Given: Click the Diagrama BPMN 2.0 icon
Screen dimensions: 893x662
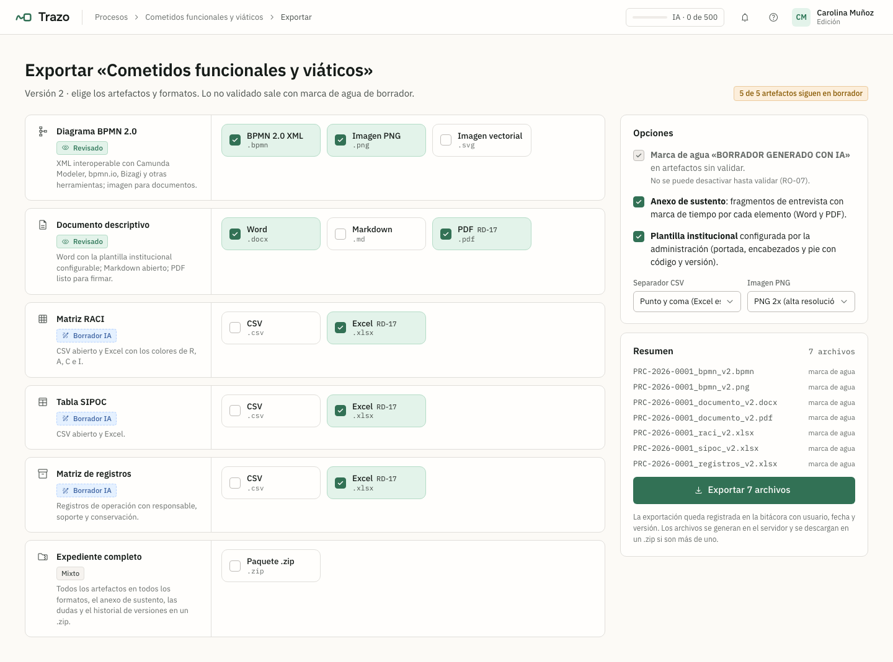Looking at the screenshot, I should pyautogui.click(x=43, y=131).
